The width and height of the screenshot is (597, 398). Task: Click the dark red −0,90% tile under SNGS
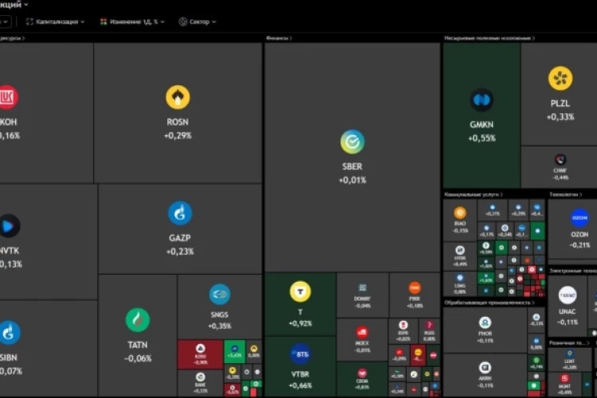pyautogui.click(x=201, y=354)
